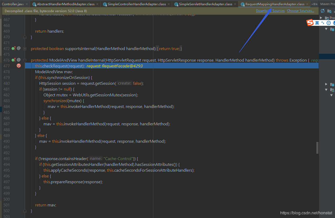Select the RequestMappingHandlerAdapter.class tab

pyautogui.click(x=275, y=4)
